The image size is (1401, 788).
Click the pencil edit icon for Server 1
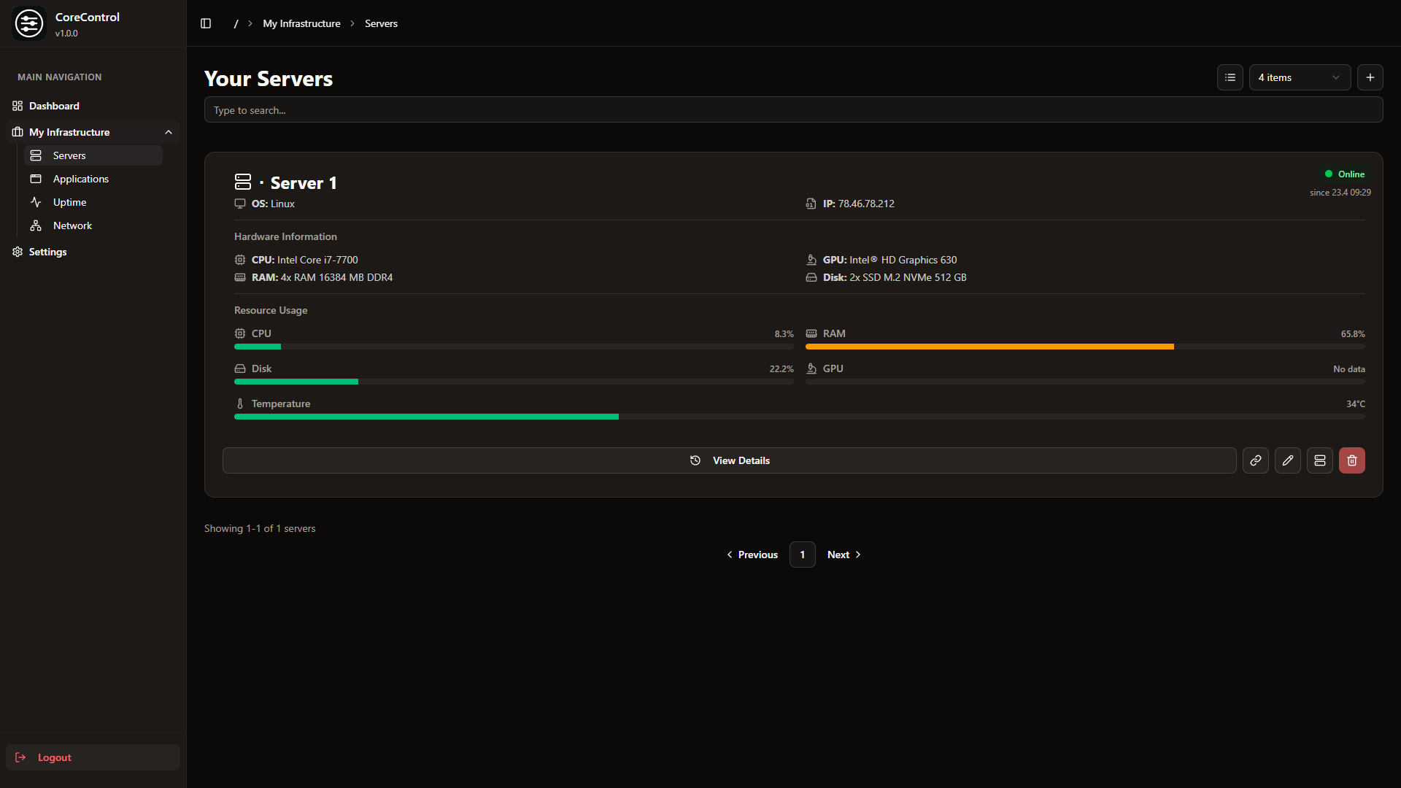[1287, 460]
